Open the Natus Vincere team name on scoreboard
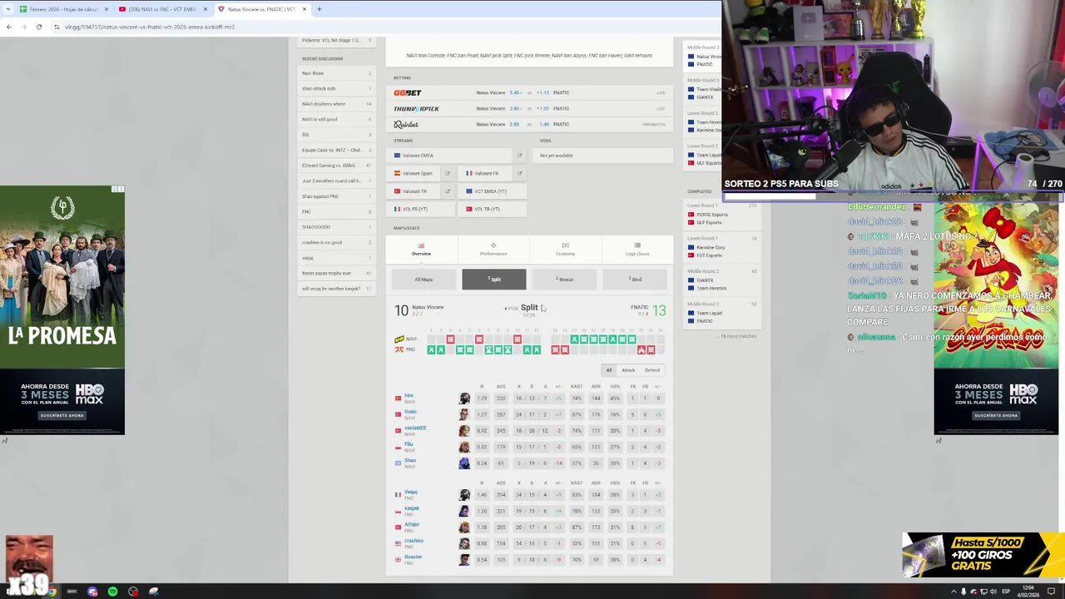The image size is (1065, 599). (x=428, y=308)
